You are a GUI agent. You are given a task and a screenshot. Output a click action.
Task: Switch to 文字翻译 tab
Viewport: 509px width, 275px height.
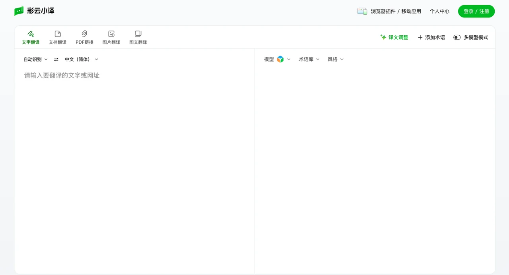[x=31, y=37]
